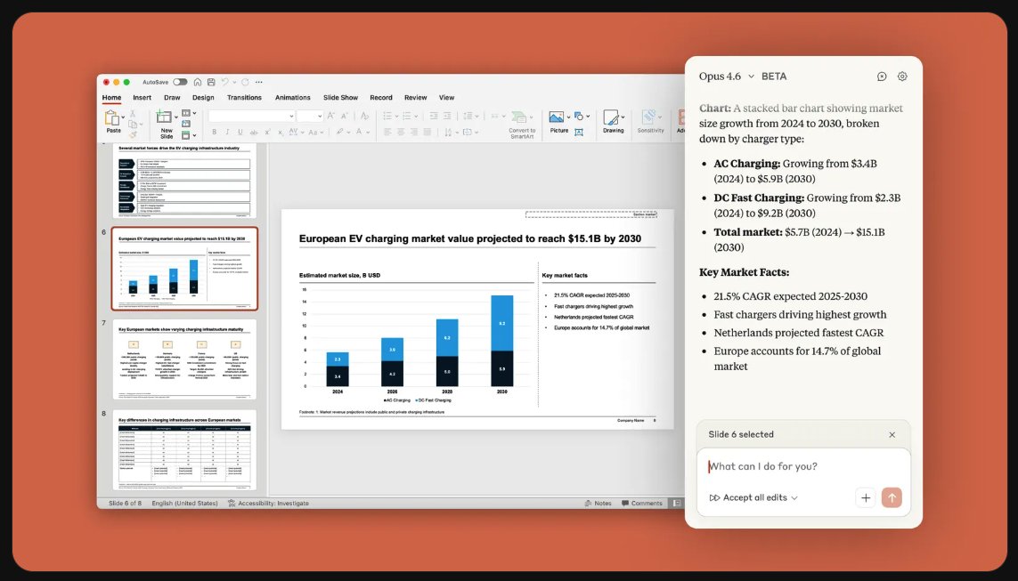This screenshot has width=1018, height=581.
Task: Select slide 7 thumbnail about key European markets
Action: point(184,359)
